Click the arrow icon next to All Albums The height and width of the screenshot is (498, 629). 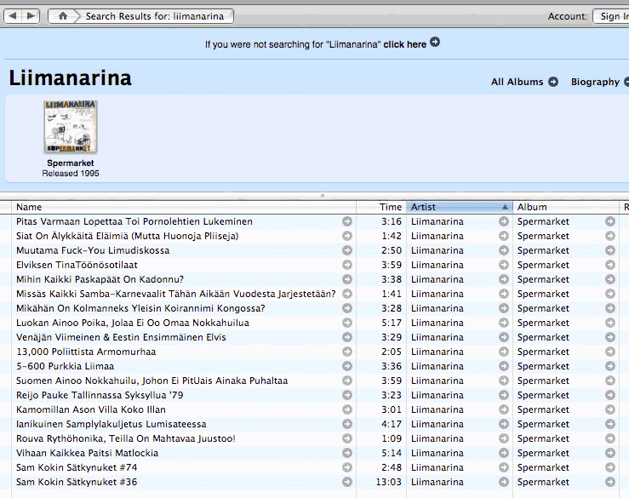[553, 82]
